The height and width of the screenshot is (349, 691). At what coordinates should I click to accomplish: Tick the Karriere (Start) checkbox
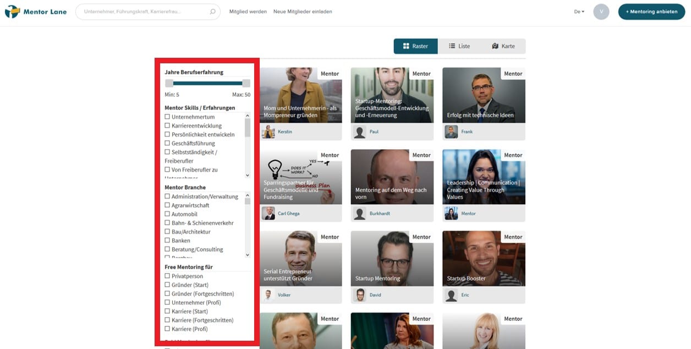pos(167,312)
